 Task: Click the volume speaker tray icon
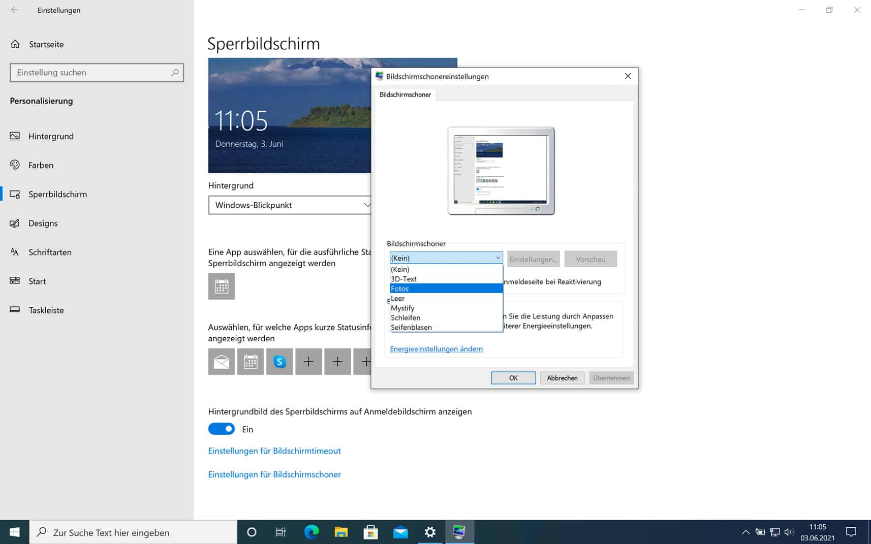[789, 532]
